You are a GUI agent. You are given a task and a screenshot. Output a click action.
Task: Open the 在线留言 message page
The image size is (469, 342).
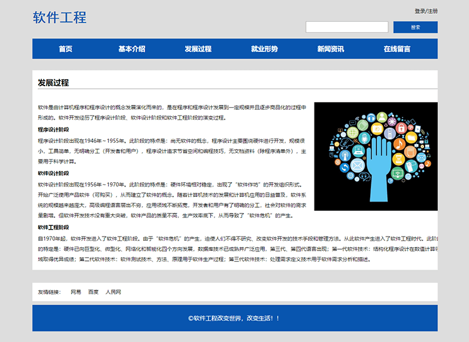397,49
